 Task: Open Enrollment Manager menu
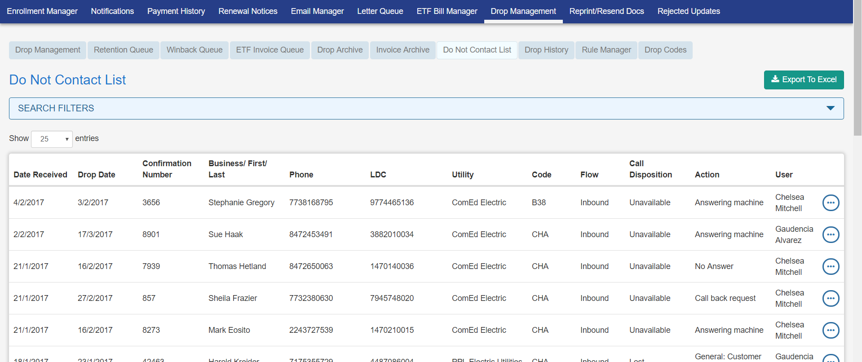(42, 11)
